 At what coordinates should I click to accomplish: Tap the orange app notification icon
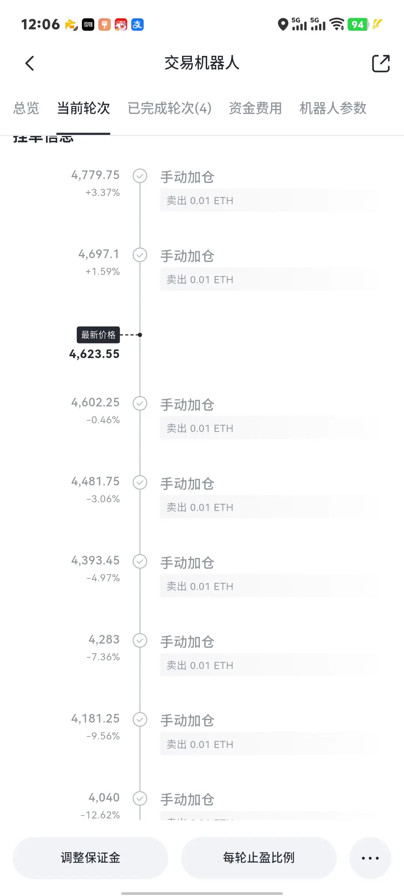(104, 25)
